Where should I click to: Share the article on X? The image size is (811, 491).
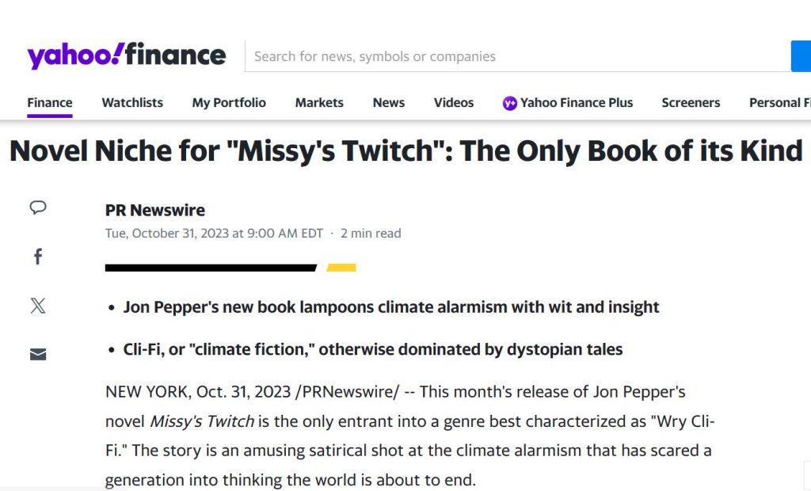tap(38, 306)
